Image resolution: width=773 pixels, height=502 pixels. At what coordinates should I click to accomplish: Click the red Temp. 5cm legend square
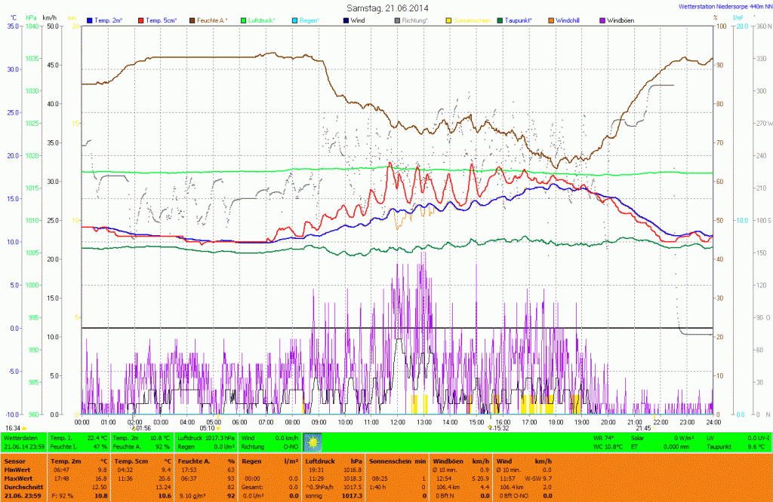141,19
